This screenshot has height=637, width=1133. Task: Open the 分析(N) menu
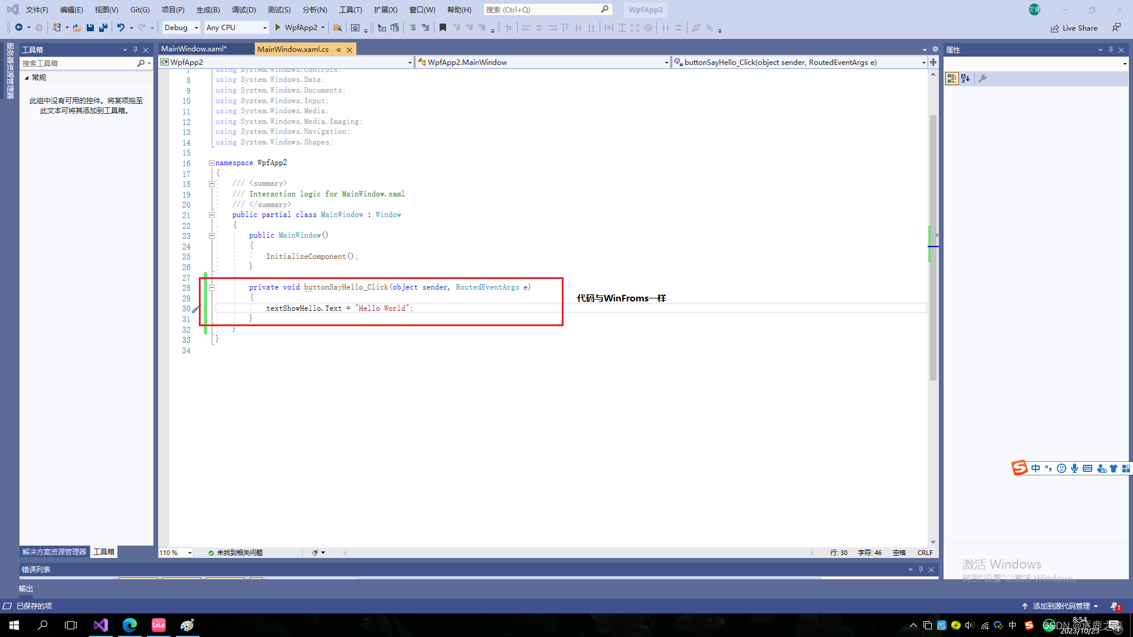coord(315,9)
